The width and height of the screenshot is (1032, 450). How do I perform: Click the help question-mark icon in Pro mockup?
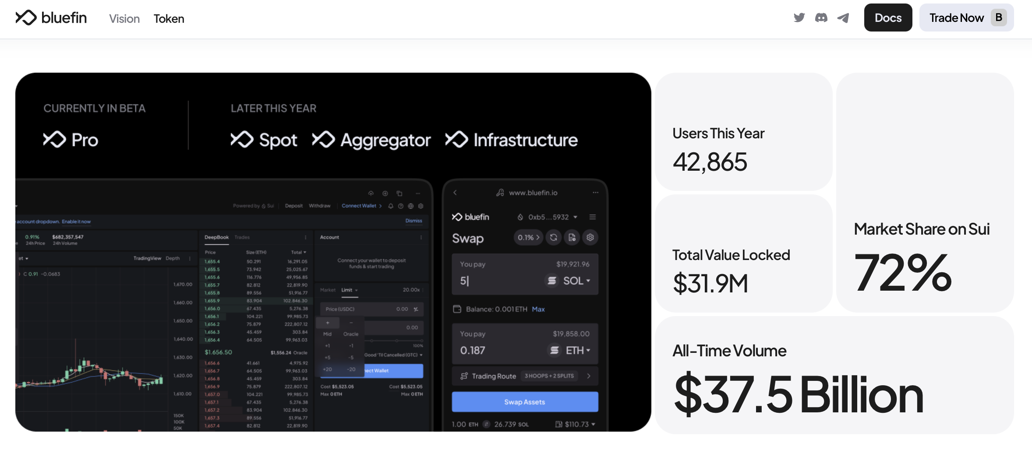(400, 206)
